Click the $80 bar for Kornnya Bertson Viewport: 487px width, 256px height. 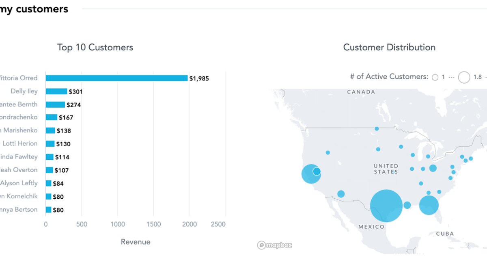49,210
